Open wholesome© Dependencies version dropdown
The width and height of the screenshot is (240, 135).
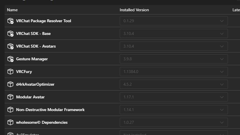click(174, 122)
